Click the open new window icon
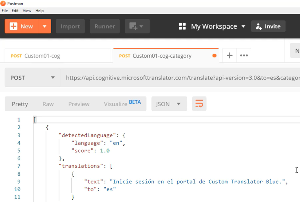Screen dimensions: 300x202 [x=137, y=26]
